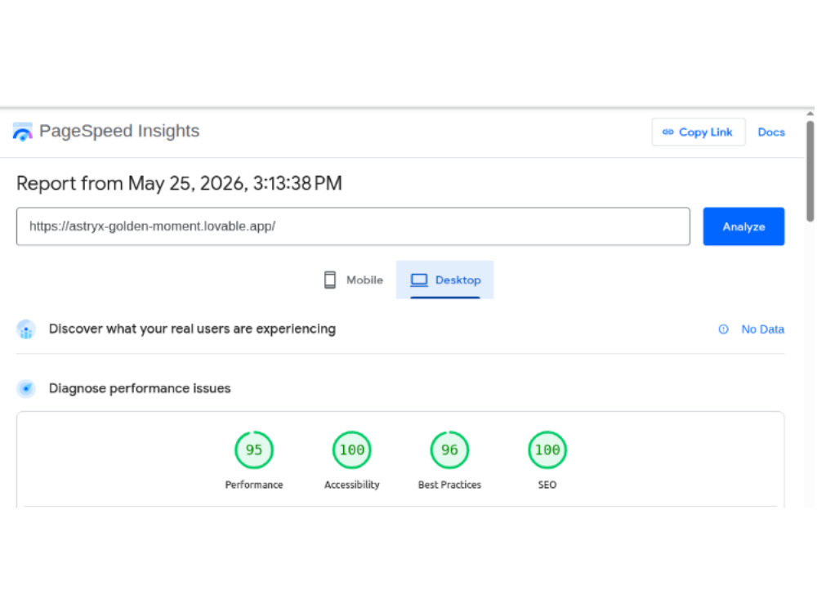Open 'Discover what your real users are experiencing'

(x=192, y=329)
